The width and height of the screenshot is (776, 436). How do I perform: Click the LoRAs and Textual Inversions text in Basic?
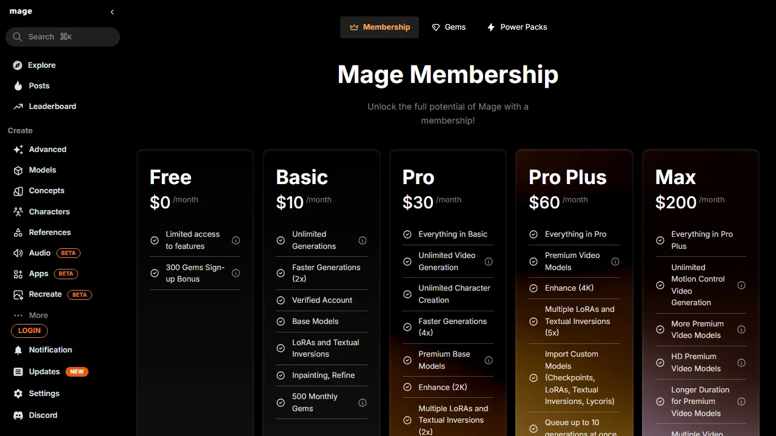(326, 348)
